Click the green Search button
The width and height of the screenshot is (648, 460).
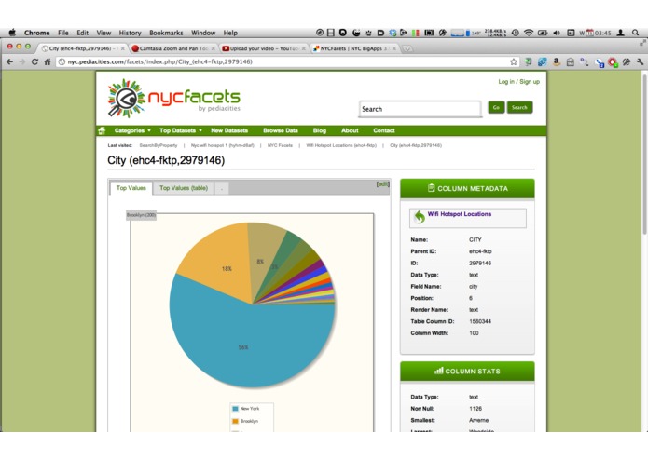coord(519,108)
